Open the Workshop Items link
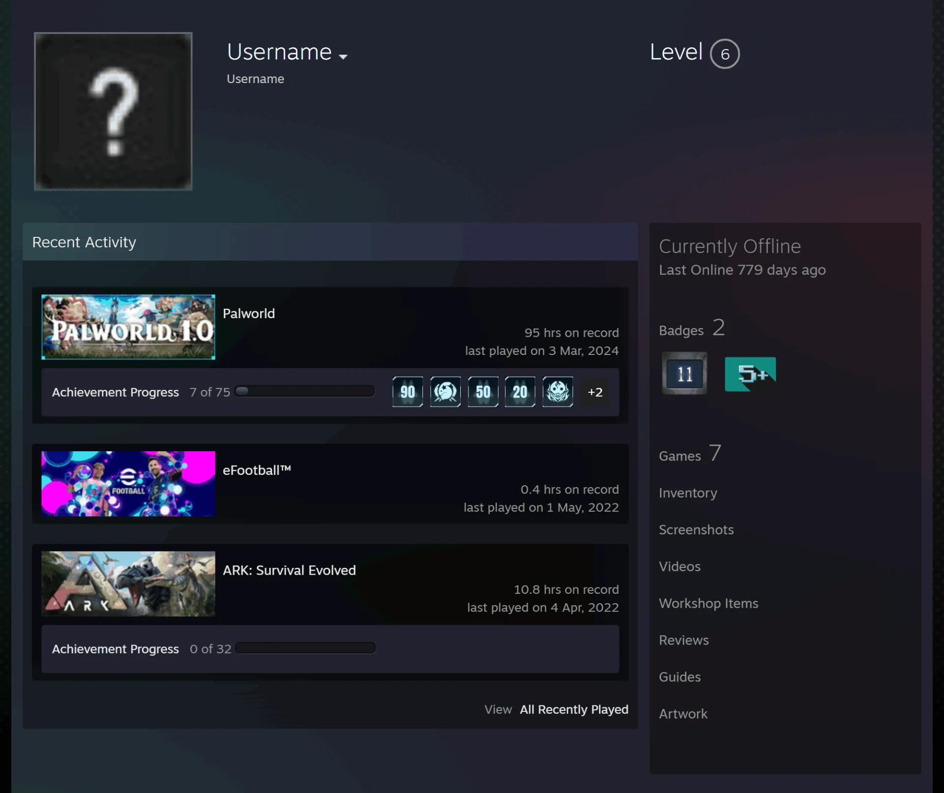The image size is (944, 793). pyautogui.click(x=708, y=603)
